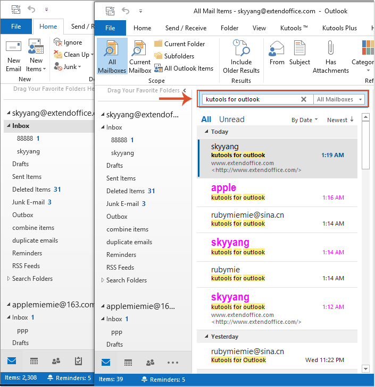Clear the search box with X button

[x=304, y=99]
